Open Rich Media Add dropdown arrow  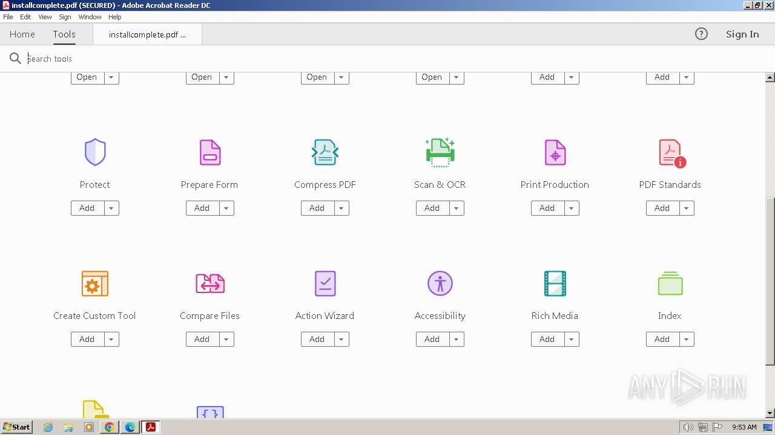point(572,339)
